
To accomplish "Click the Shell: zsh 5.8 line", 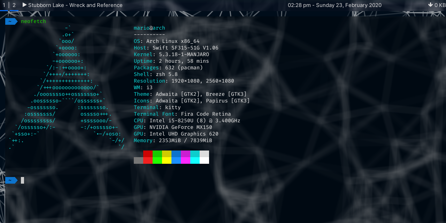I will [x=156, y=74].
